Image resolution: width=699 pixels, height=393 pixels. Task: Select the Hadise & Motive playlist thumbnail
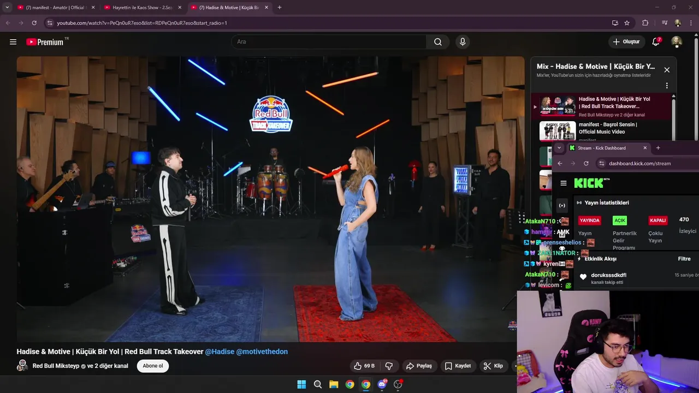(x=558, y=106)
